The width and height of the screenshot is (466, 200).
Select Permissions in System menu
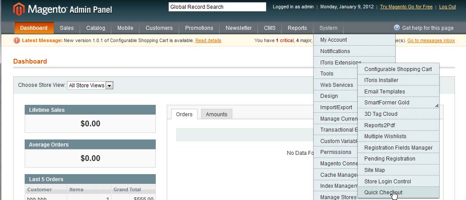[x=336, y=152]
